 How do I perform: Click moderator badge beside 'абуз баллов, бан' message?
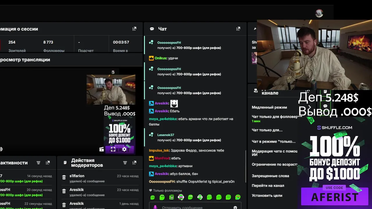click(151, 174)
